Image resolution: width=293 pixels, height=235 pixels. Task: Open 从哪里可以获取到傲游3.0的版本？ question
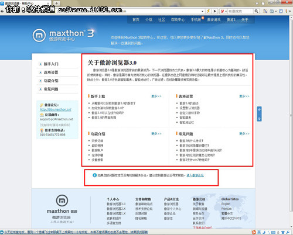(x=114, y=103)
